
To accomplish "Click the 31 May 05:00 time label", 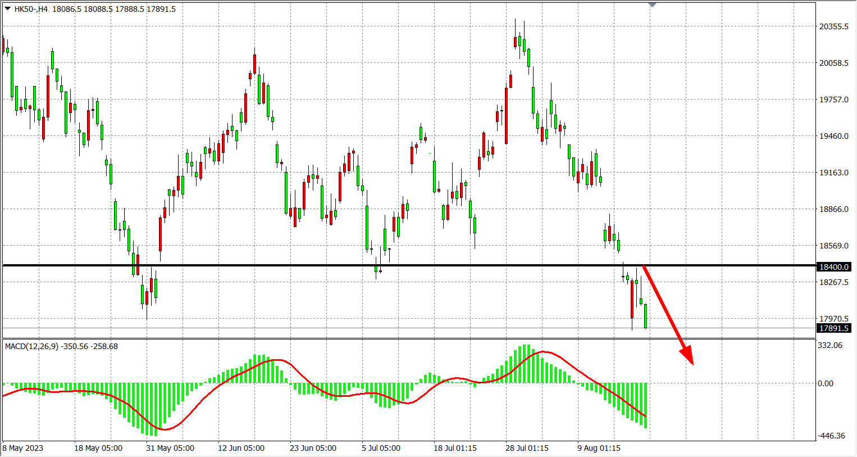I will [x=170, y=448].
